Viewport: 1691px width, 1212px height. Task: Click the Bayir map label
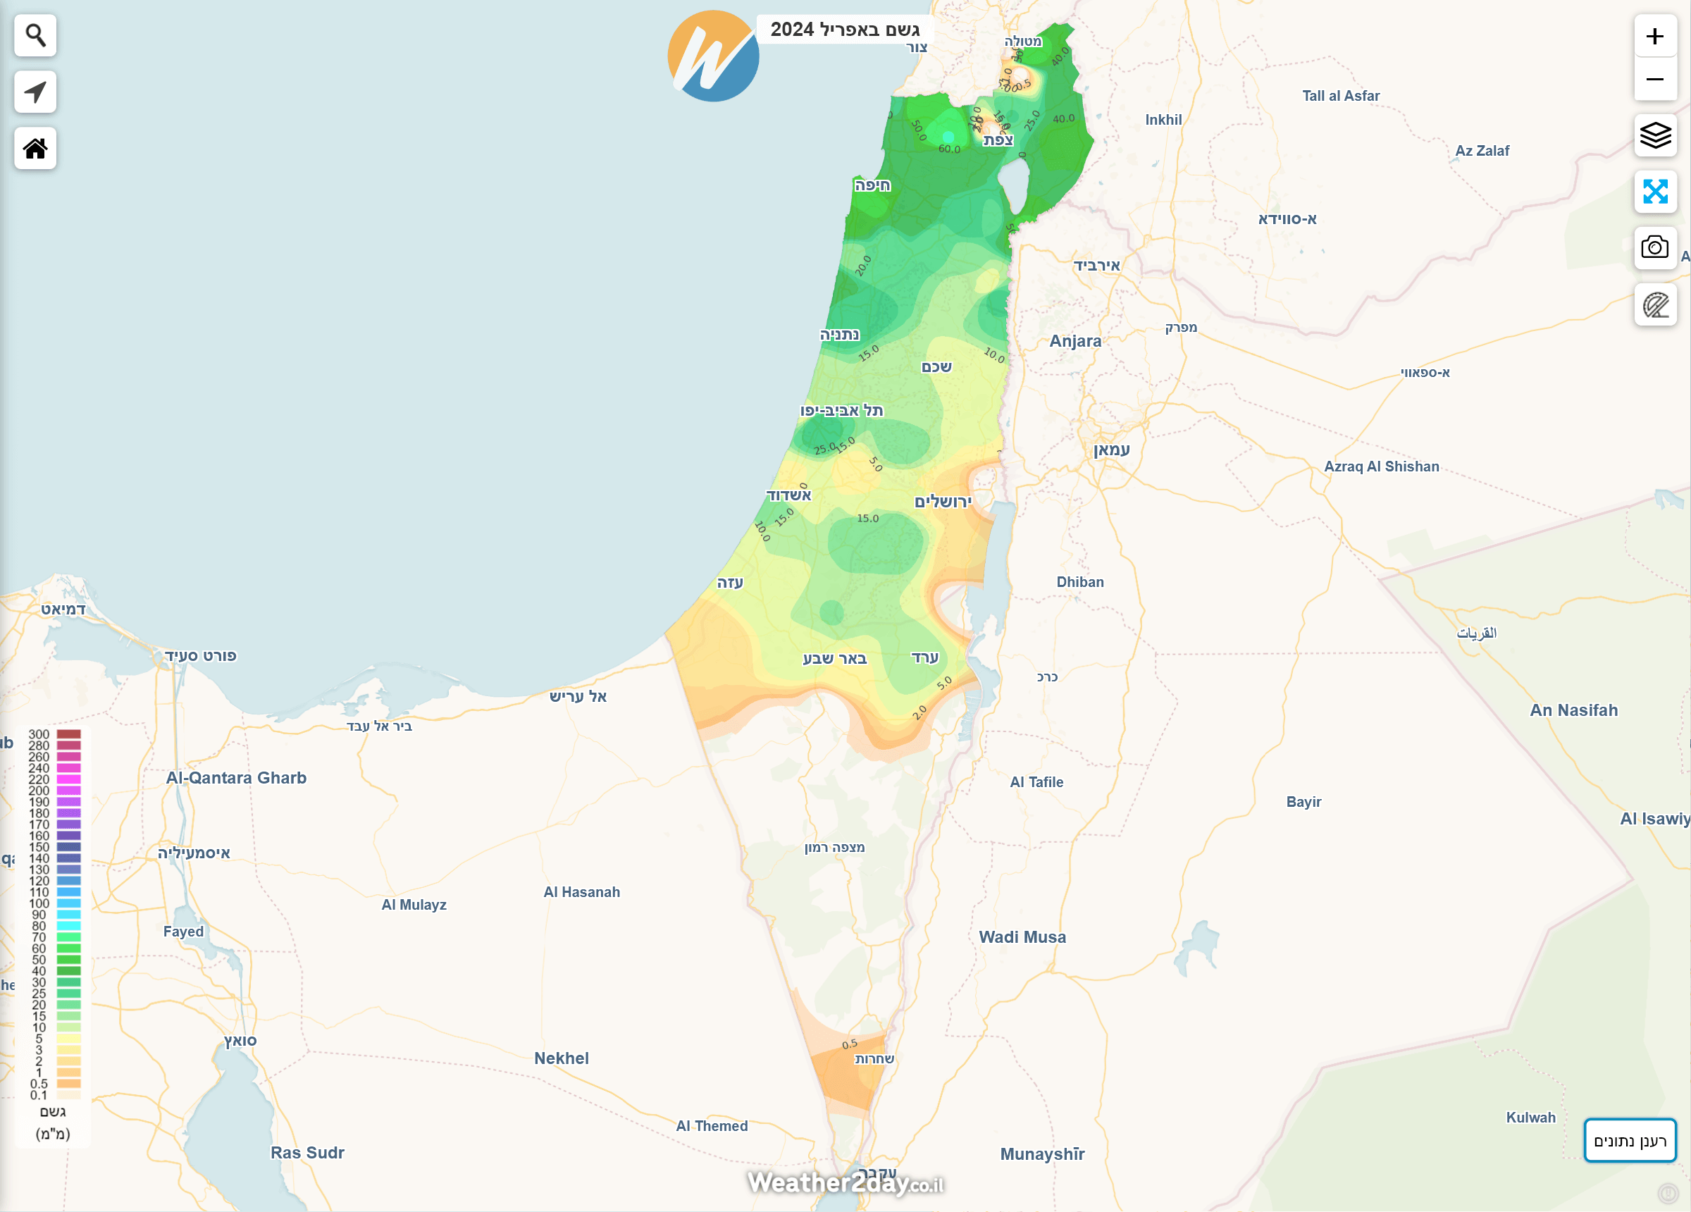1303,802
